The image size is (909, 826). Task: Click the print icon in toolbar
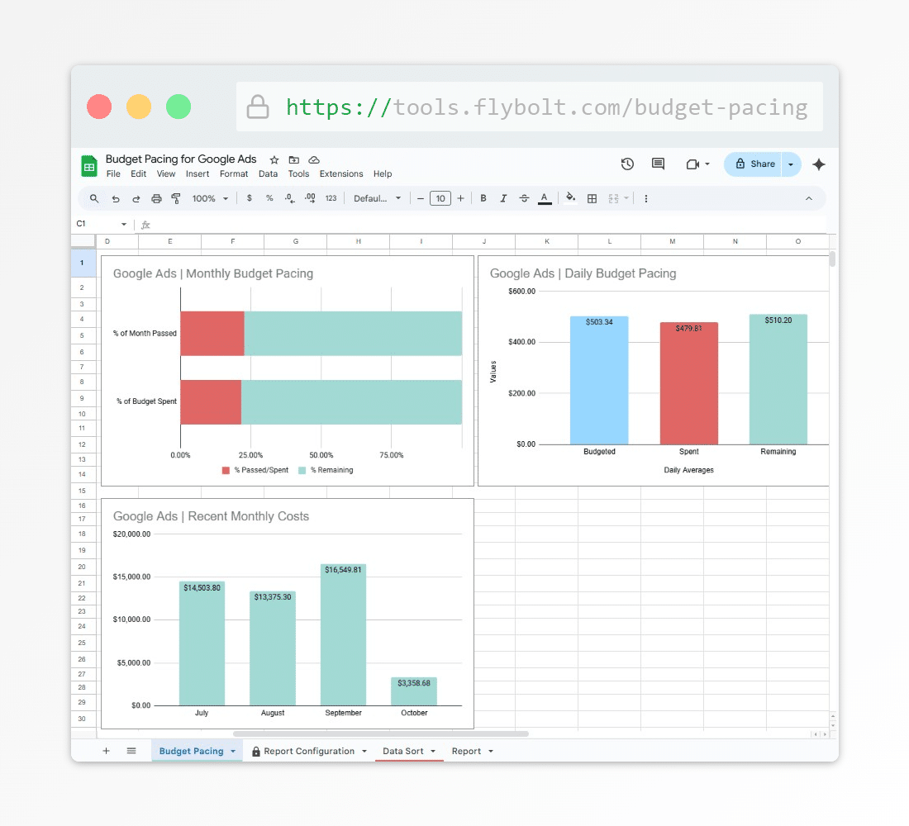coord(156,198)
